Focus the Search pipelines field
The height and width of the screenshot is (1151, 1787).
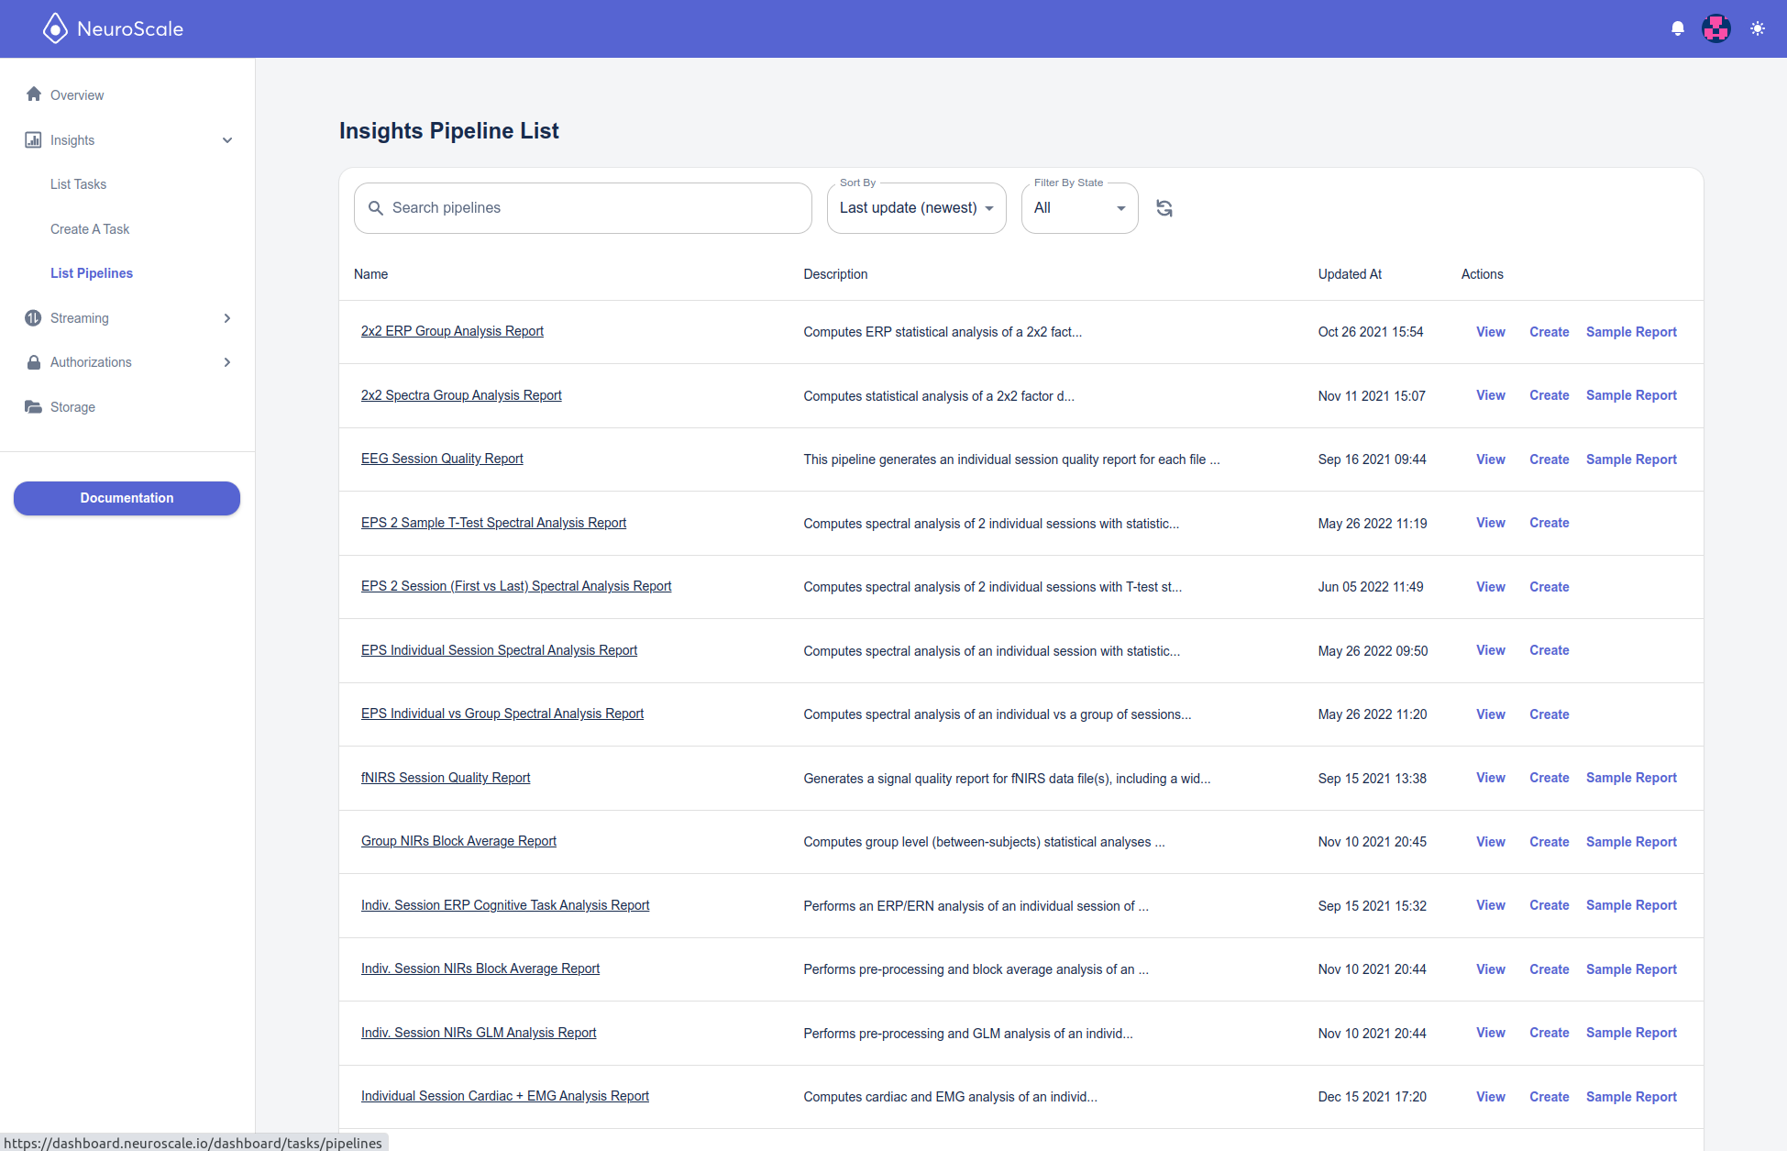pos(583,208)
